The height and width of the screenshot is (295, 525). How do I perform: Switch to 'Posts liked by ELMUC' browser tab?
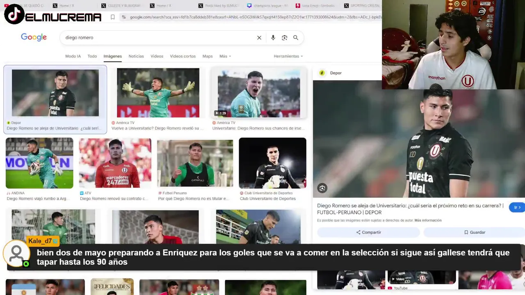pos(218,6)
